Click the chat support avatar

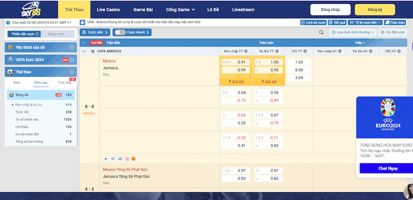[x=409, y=191]
